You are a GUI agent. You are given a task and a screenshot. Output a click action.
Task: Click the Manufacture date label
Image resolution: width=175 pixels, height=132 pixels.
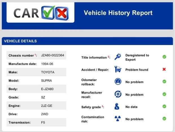[x=23, y=64]
